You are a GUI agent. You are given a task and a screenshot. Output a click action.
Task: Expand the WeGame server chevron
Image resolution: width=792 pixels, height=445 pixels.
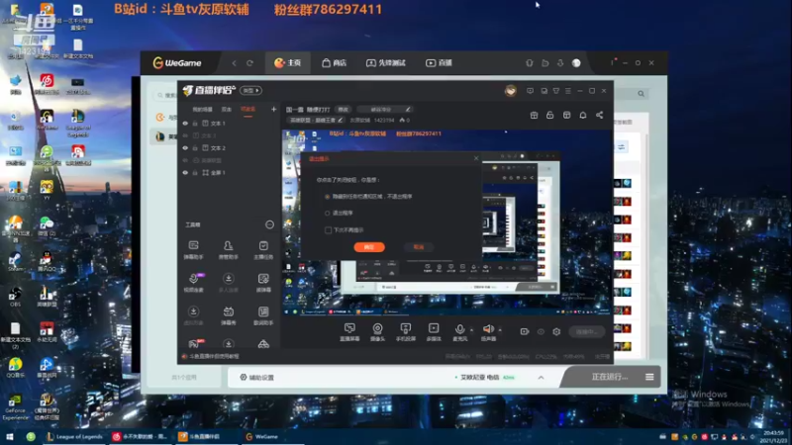[541, 378]
